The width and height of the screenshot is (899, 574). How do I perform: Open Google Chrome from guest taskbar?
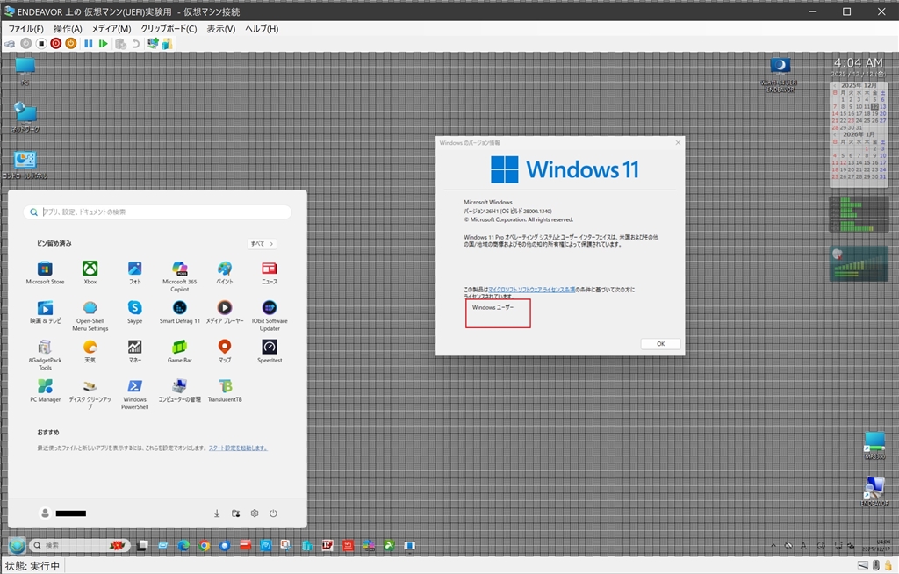click(204, 545)
